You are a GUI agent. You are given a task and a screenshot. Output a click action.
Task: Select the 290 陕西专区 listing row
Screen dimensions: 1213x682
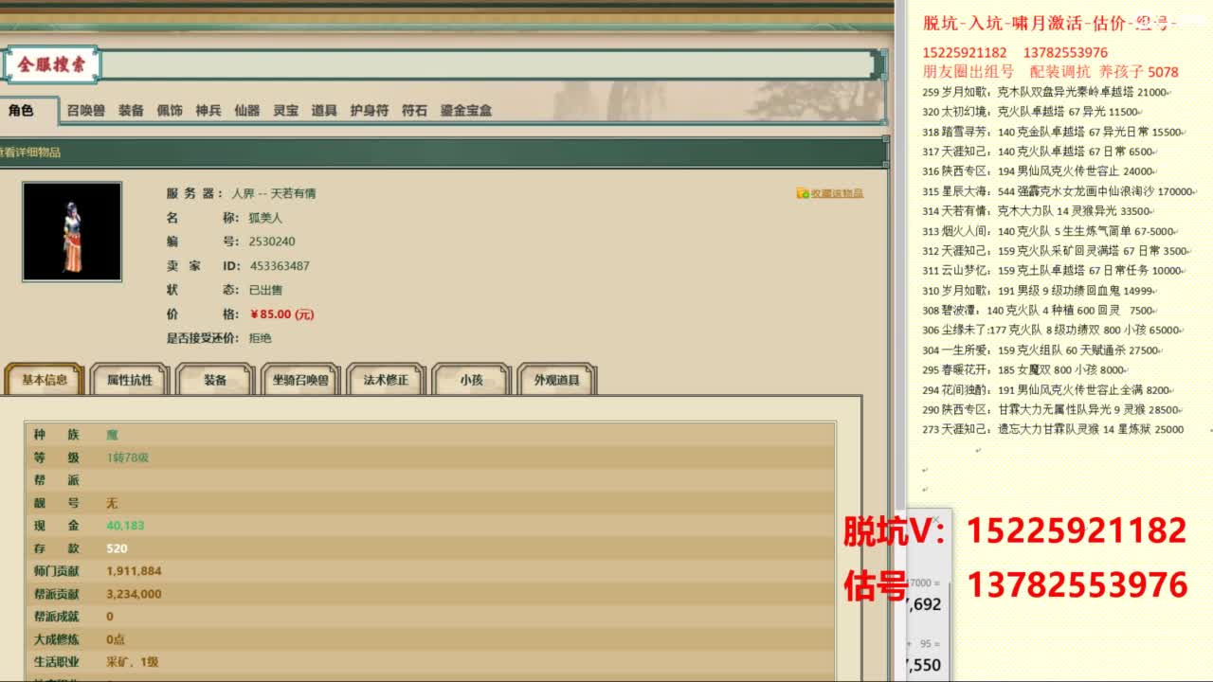pos(1053,410)
